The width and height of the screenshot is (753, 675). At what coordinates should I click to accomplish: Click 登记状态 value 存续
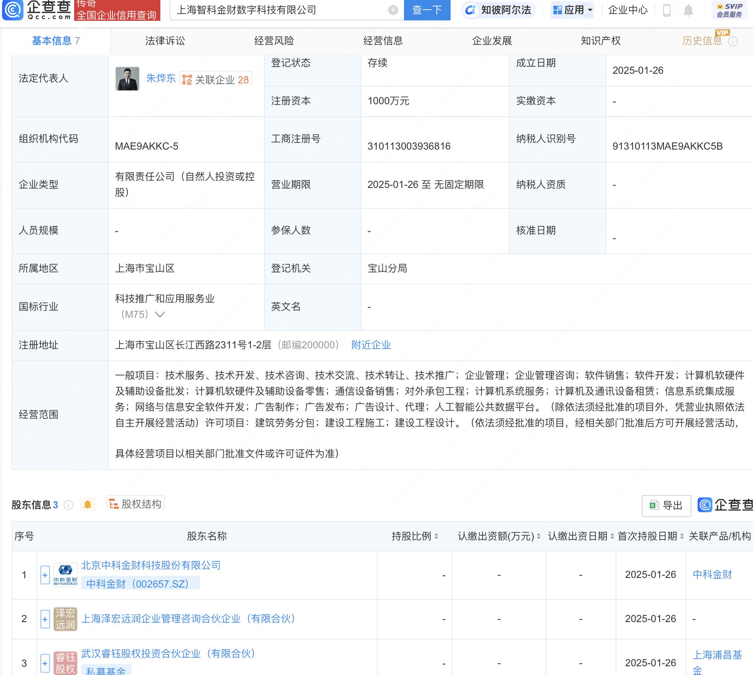(x=378, y=63)
